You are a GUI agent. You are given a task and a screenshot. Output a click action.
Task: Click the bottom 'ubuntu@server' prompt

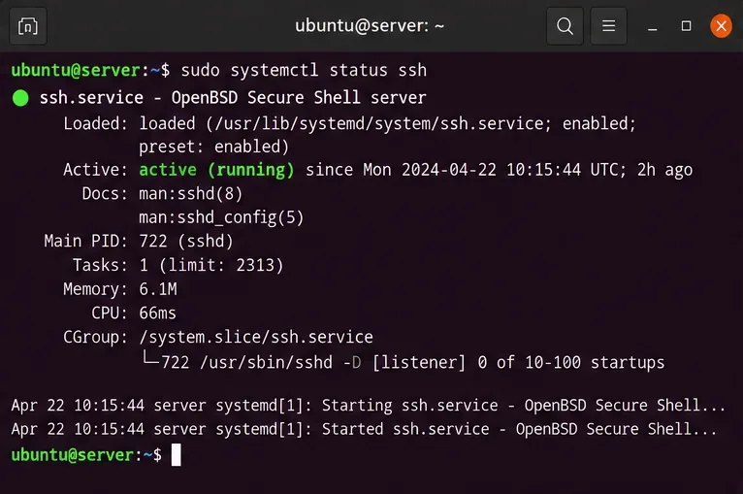point(73,455)
